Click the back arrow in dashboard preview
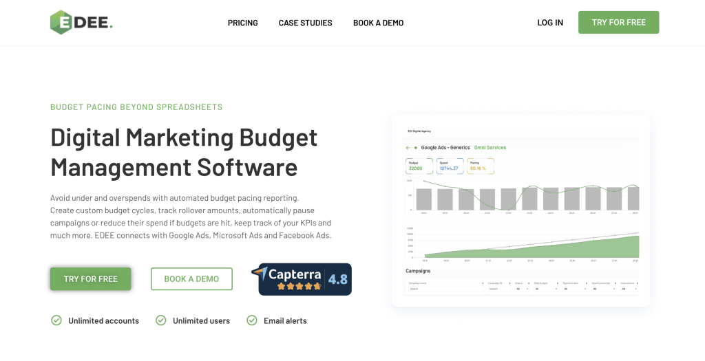The width and height of the screenshot is (705, 361). coord(408,147)
